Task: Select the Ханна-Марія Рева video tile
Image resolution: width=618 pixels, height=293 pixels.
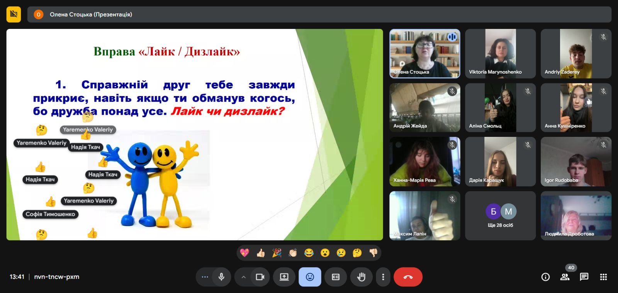Action: pos(424,162)
